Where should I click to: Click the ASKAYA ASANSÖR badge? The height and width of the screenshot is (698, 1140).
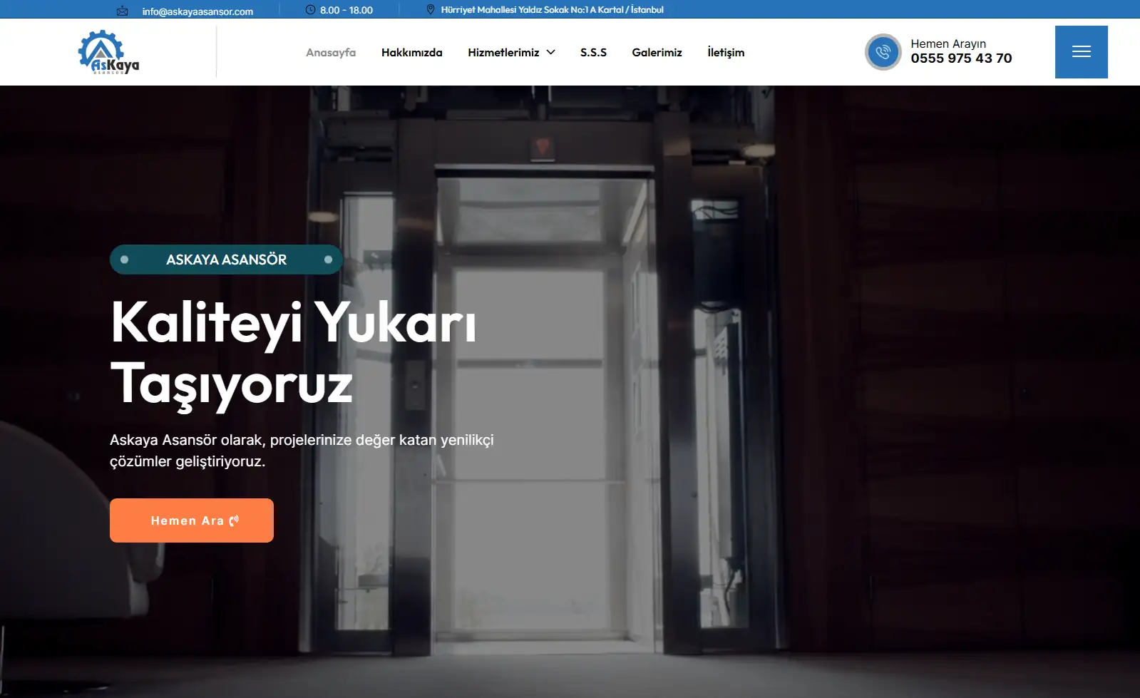[226, 260]
